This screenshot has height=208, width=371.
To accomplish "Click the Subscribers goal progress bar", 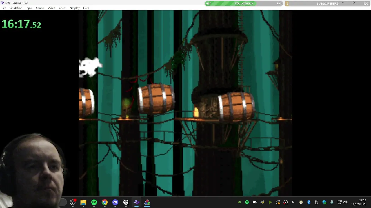I will click(x=328, y=3).
